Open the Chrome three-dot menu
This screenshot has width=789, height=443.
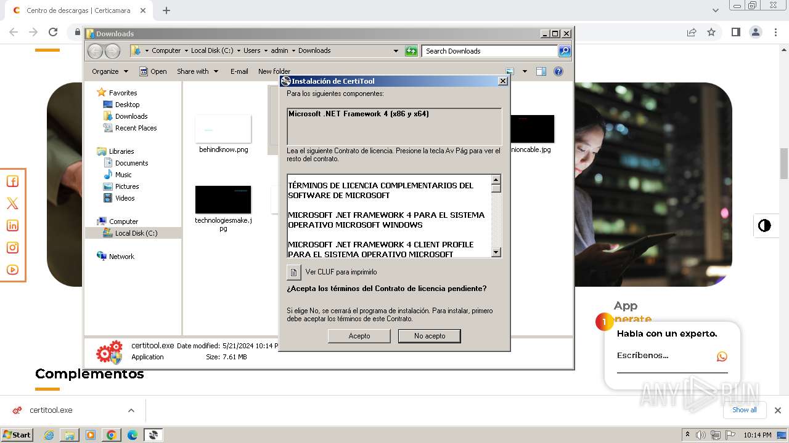coord(776,32)
